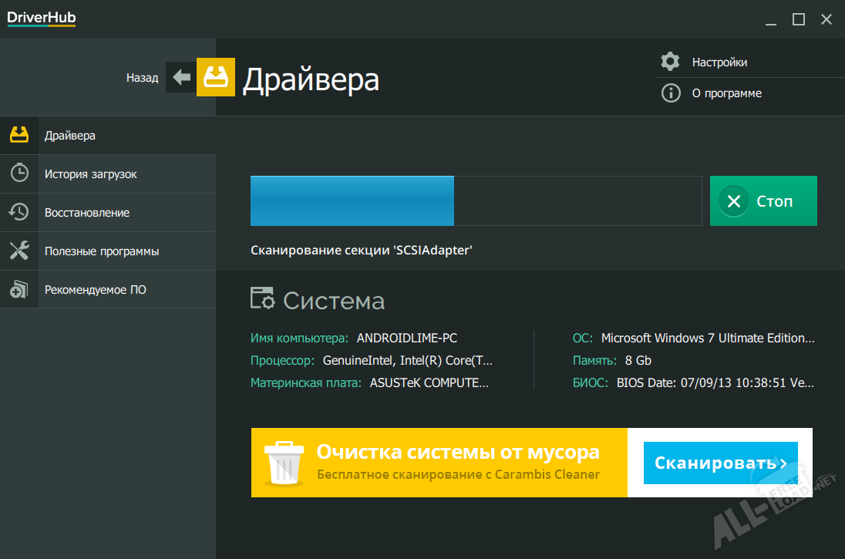This screenshot has height=559, width=845.
Task: Click the Настройки gear icon
Action: point(671,62)
